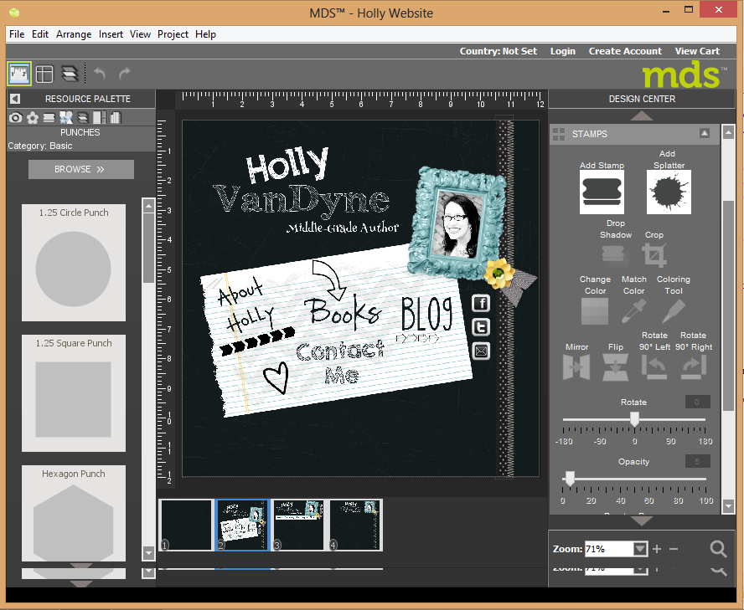
Task: Click the Facebook icon on the canvas
Action: 481,304
